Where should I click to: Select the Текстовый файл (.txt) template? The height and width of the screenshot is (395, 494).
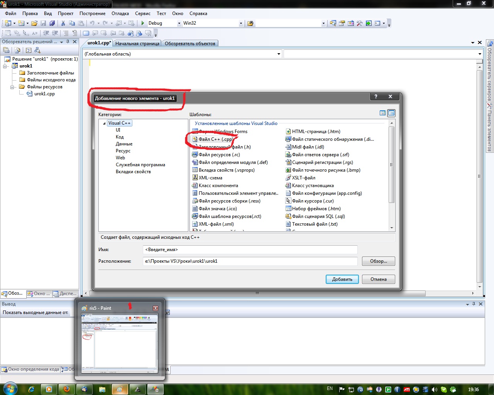pos(311,224)
